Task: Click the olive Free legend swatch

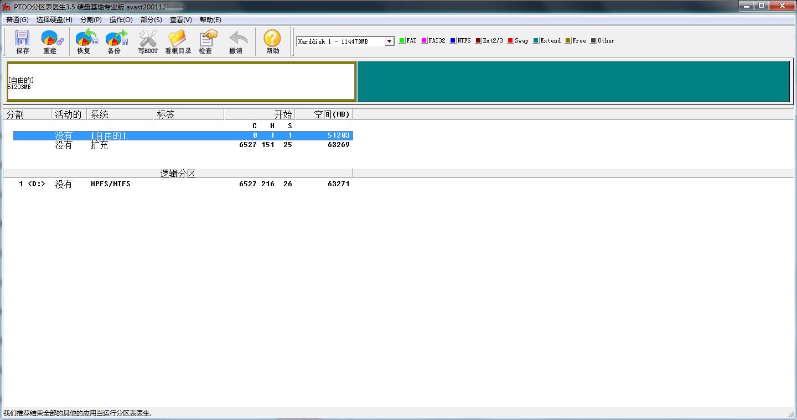Action: (x=568, y=40)
